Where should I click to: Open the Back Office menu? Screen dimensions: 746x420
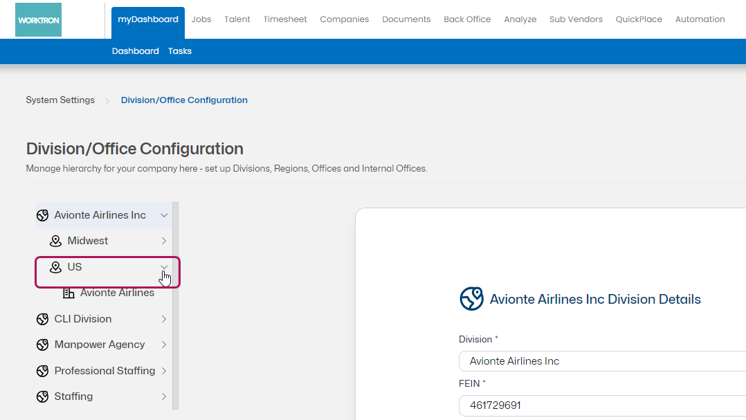[467, 19]
